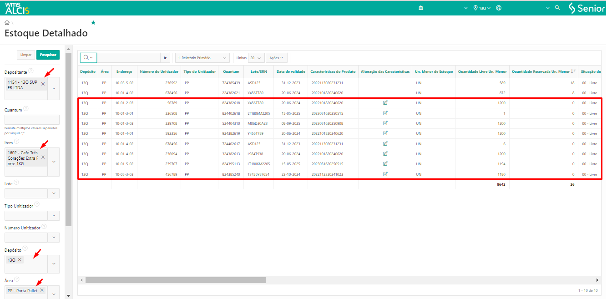Open the Relatório Primário dropdown
607x299 pixels.
(x=202, y=58)
